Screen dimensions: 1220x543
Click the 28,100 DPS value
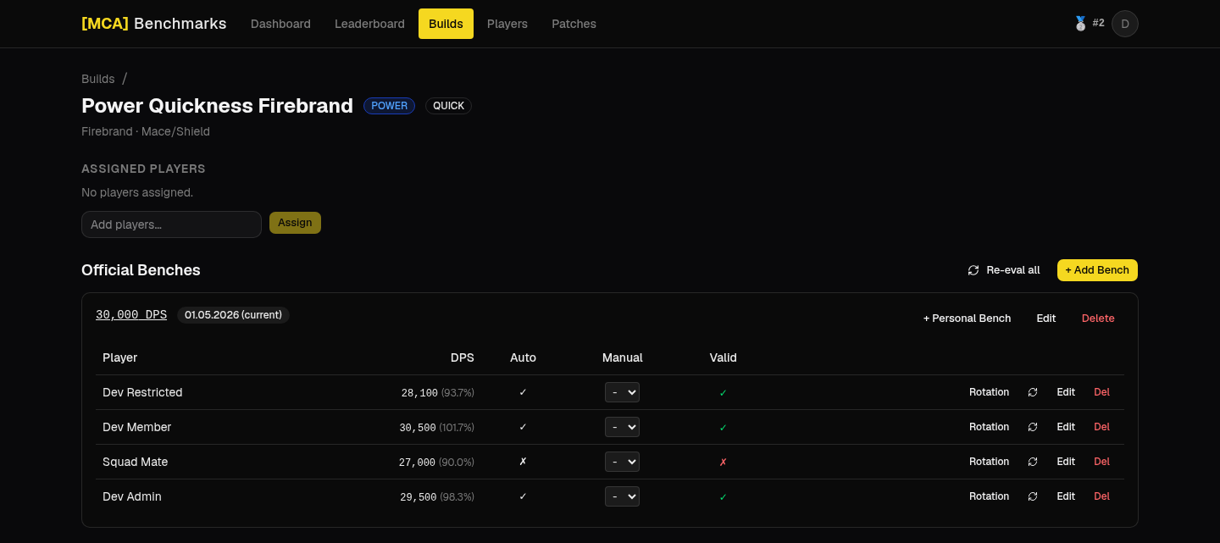click(x=419, y=393)
